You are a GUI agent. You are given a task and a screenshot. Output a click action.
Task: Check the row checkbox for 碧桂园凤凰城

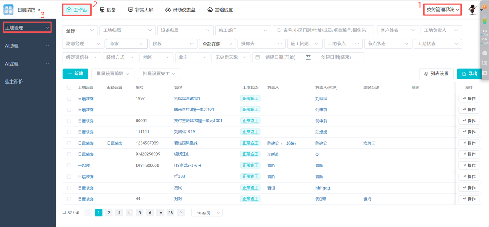pyautogui.click(x=69, y=143)
